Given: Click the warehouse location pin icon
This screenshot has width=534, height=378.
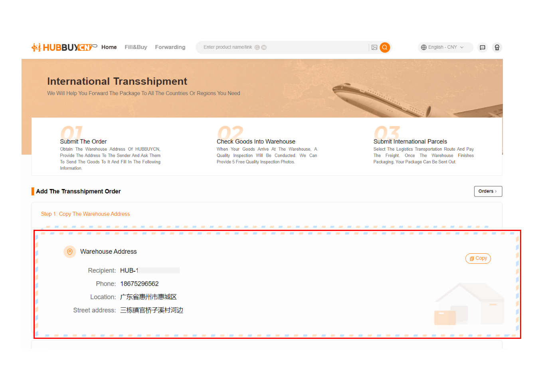Looking at the screenshot, I should pyautogui.click(x=70, y=252).
